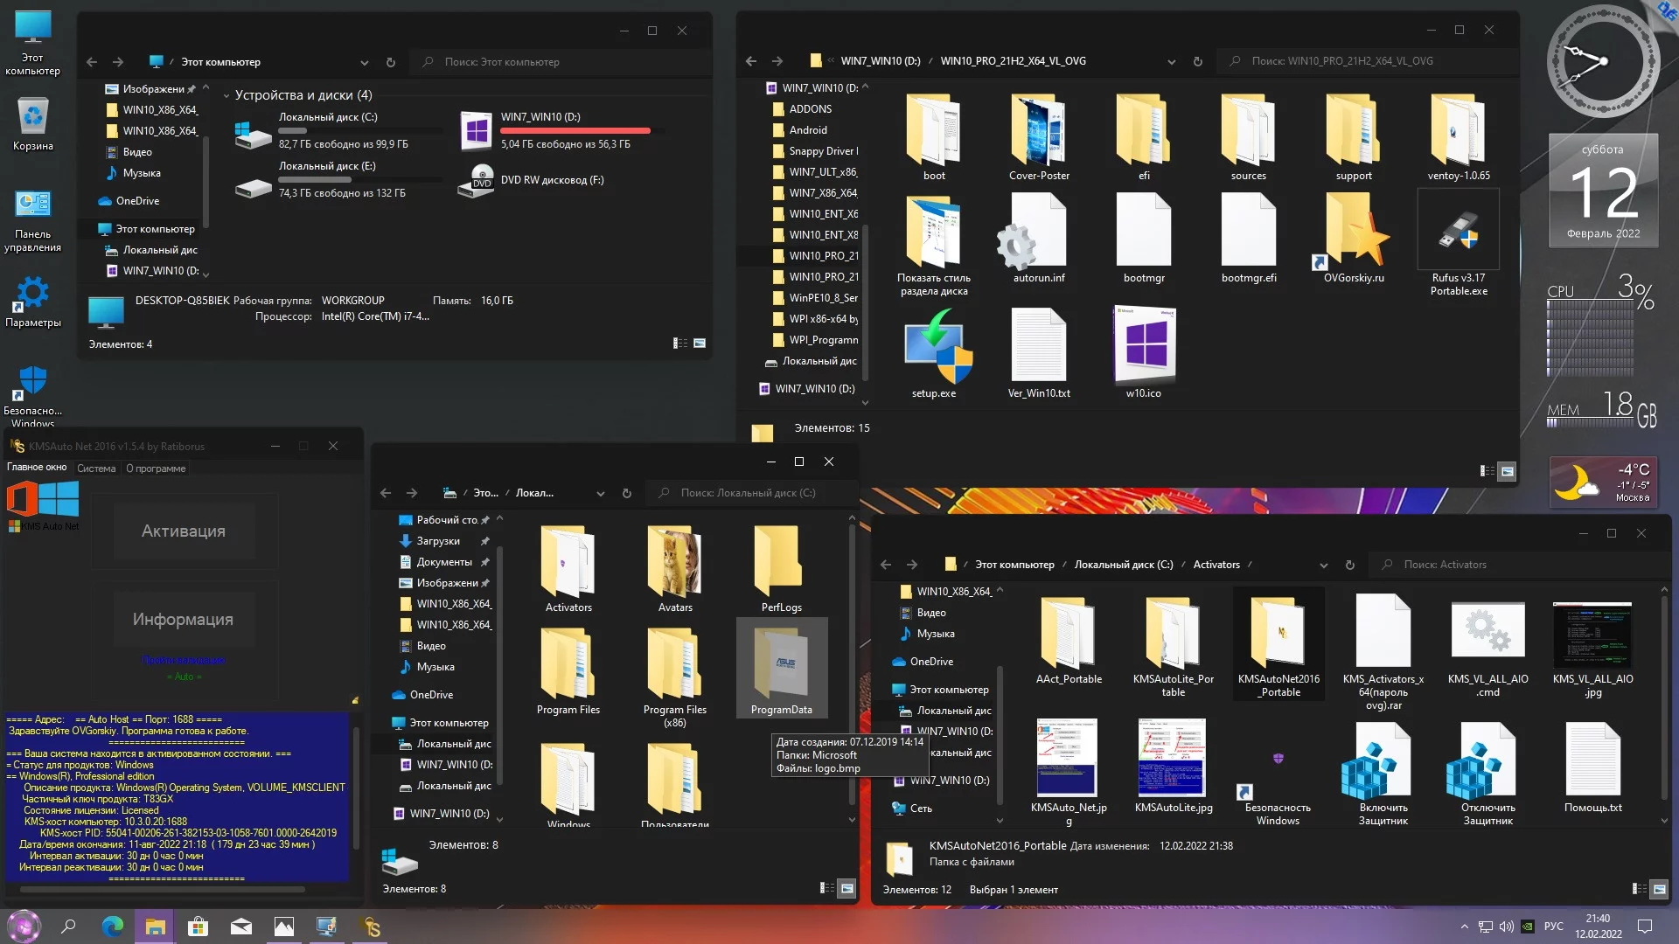Open address history dropdown in Activators window

click(1323, 565)
